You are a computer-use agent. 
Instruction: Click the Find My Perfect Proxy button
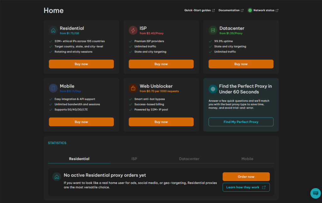pyautogui.click(x=241, y=122)
